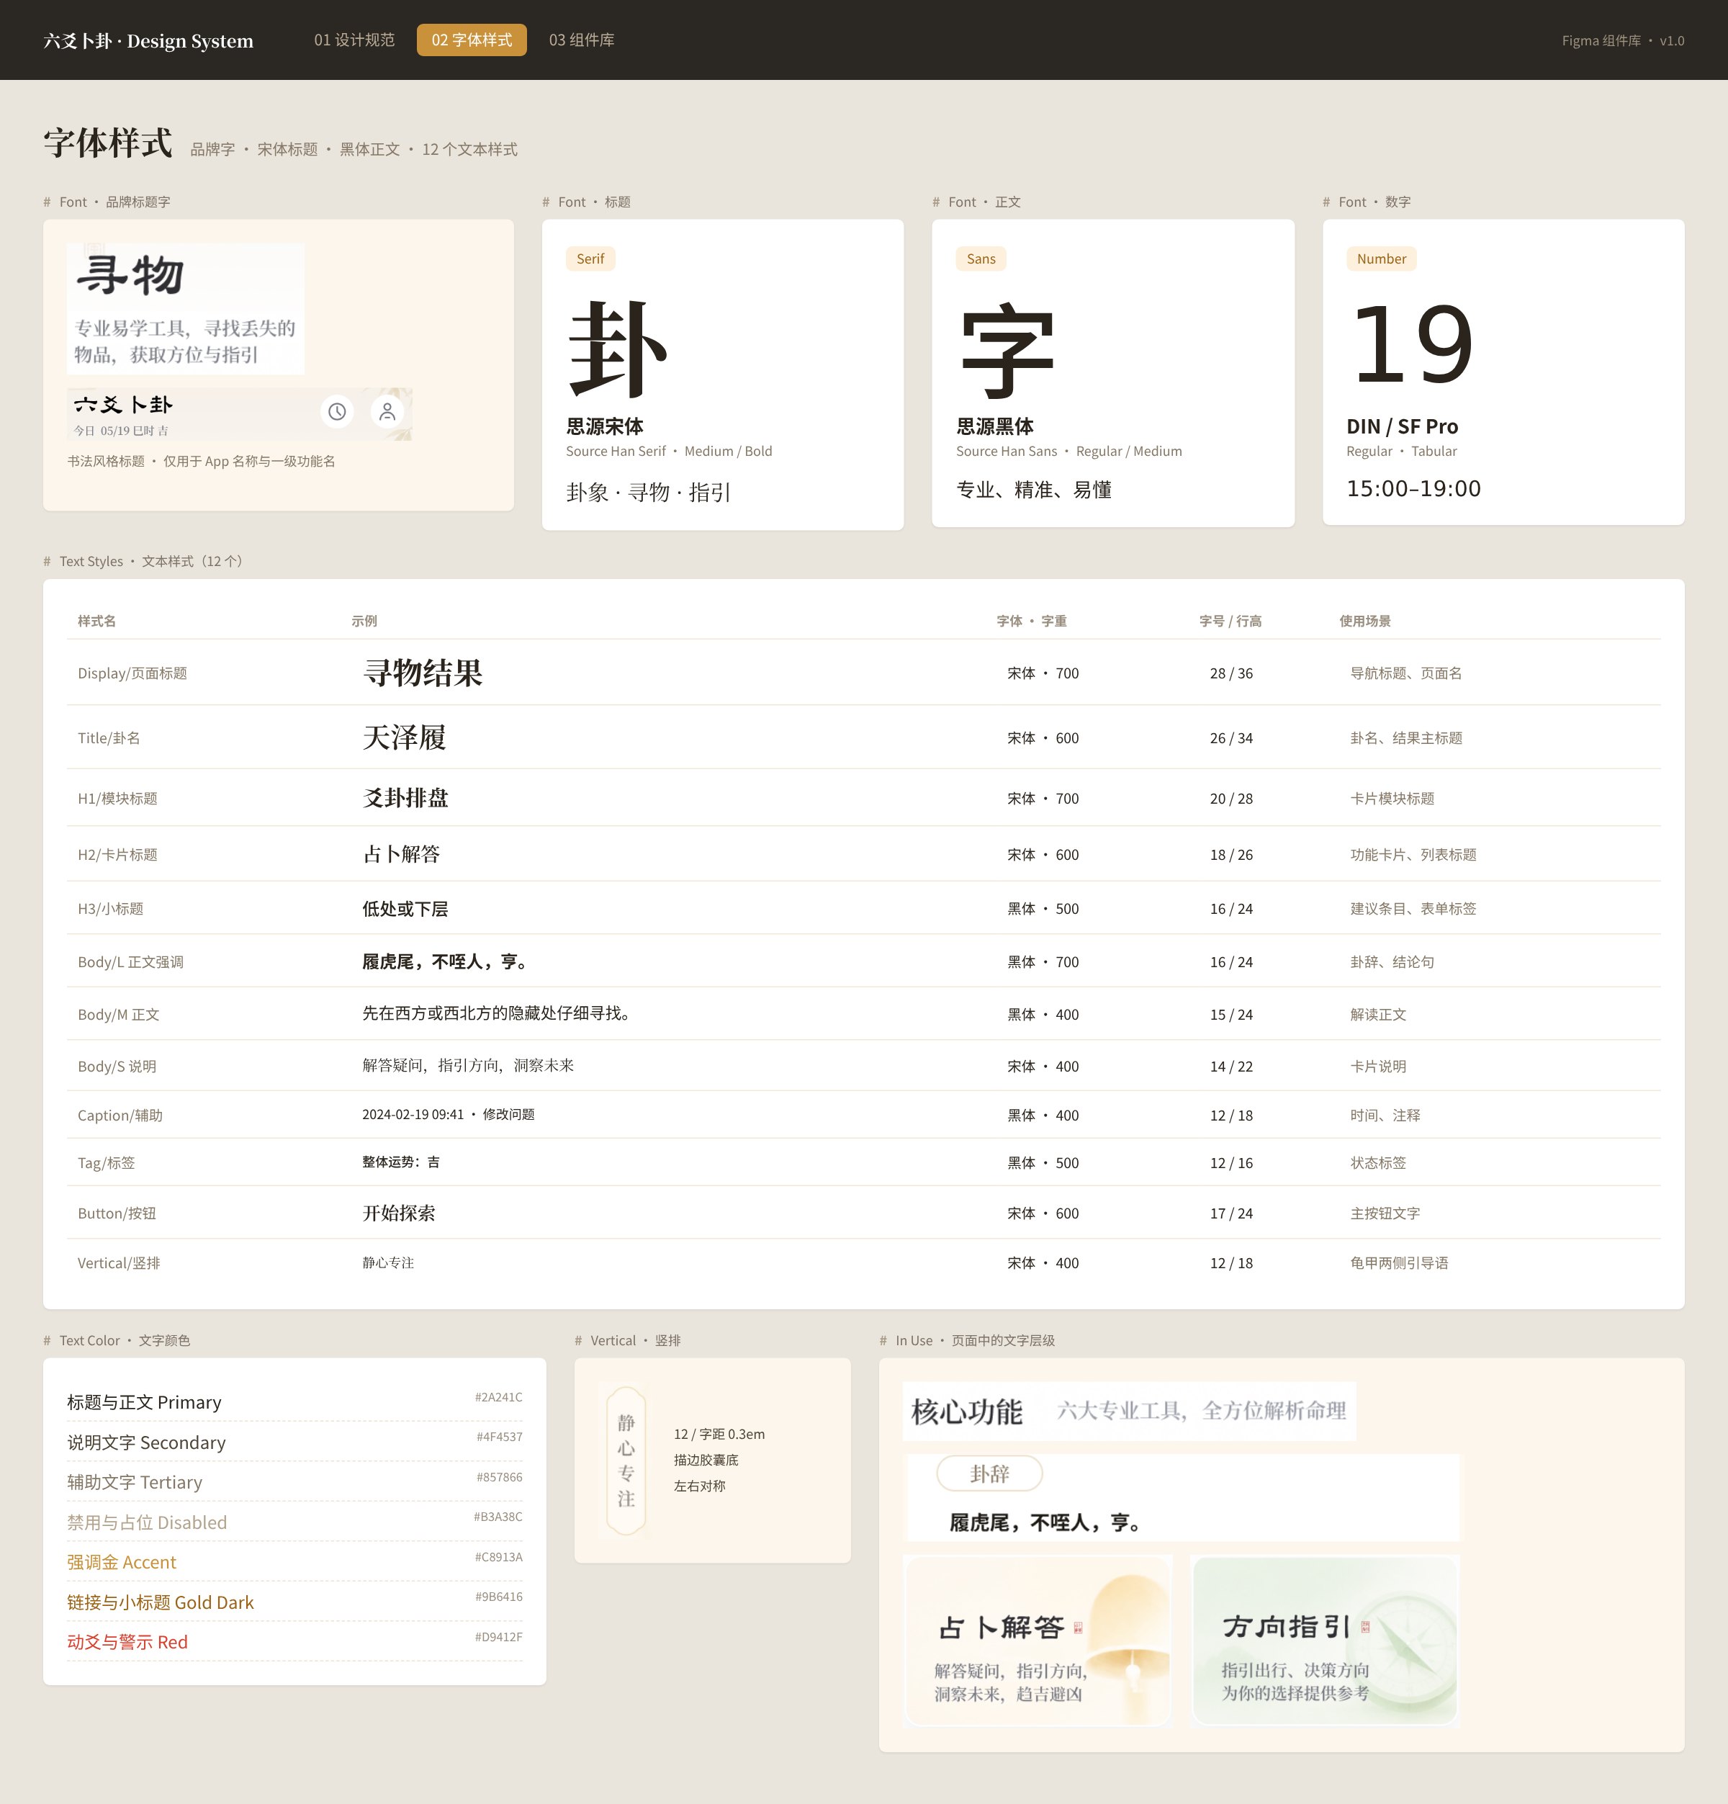The image size is (1728, 1804).
Task: Click the 强调金 Accent color row
Action: (x=294, y=1562)
